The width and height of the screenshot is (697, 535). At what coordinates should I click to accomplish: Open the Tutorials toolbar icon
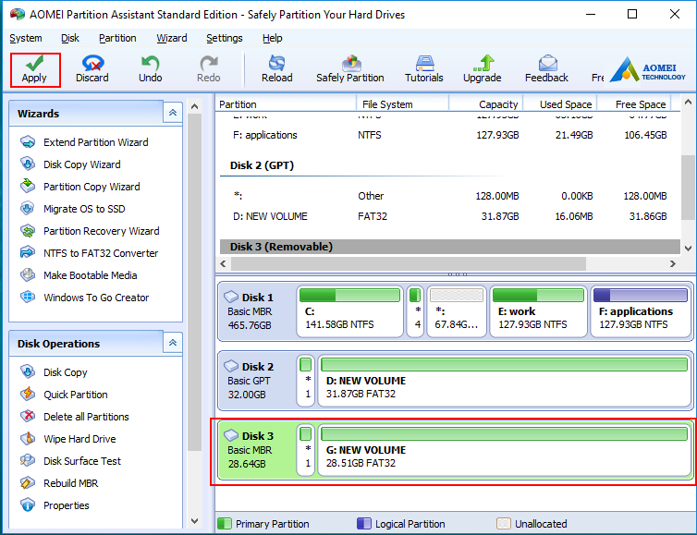[x=423, y=70]
